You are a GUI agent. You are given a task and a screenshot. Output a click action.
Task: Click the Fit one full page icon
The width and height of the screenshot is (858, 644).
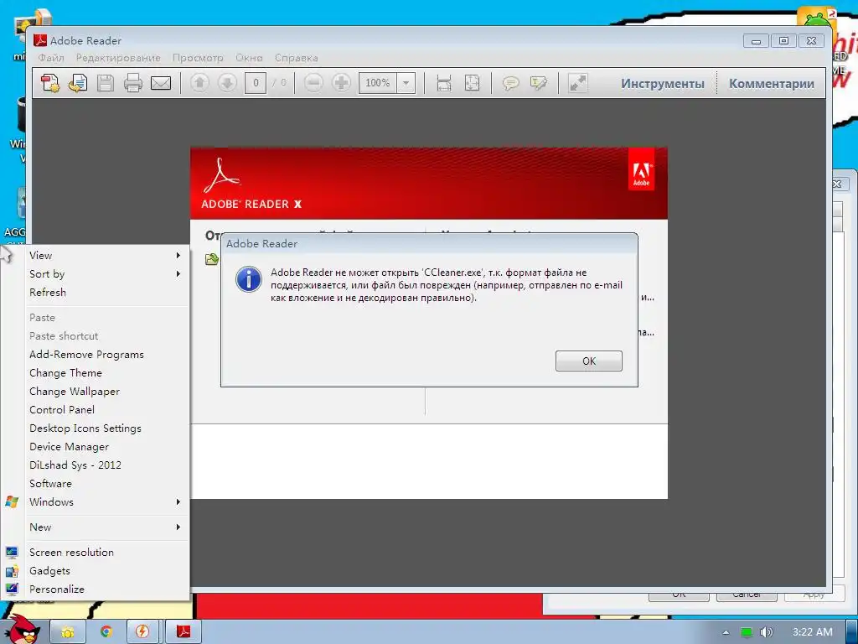click(x=472, y=83)
